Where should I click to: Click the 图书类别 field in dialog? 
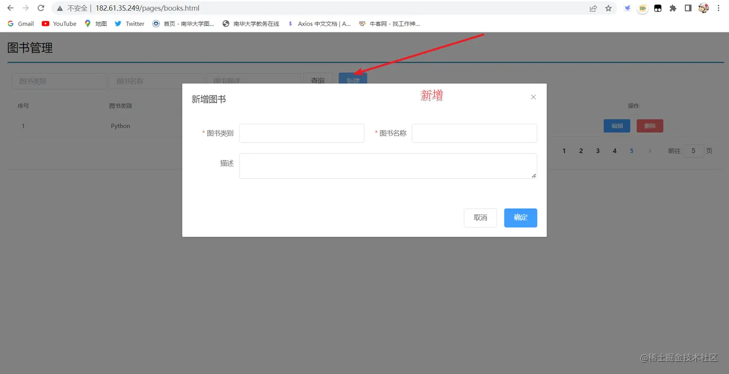(302, 133)
